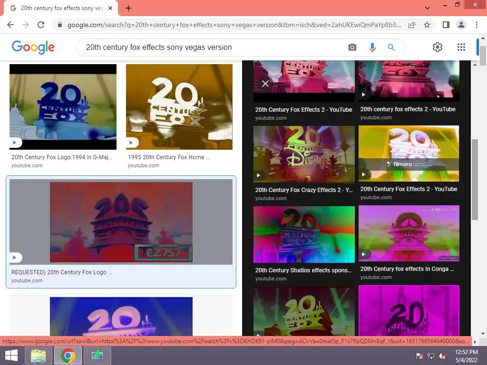Click '20th Century Fox Crazy Effects 2 - Y...' title

pyautogui.click(x=304, y=190)
